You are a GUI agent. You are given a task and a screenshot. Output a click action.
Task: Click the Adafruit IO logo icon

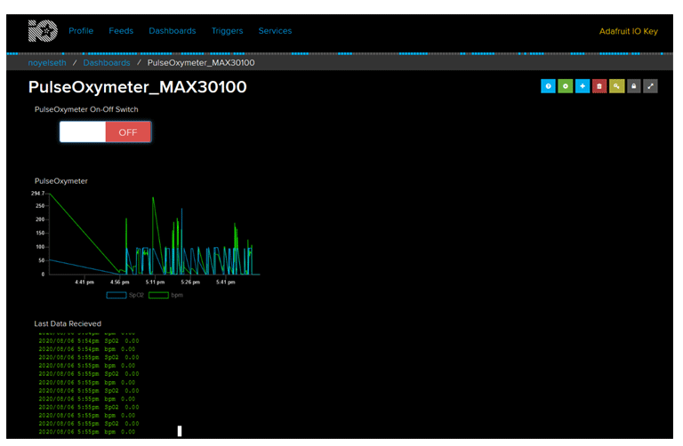pos(44,31)
